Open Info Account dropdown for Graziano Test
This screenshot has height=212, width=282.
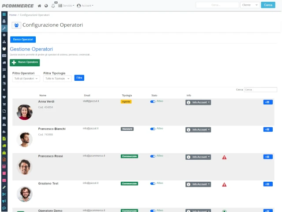[198, 184]
